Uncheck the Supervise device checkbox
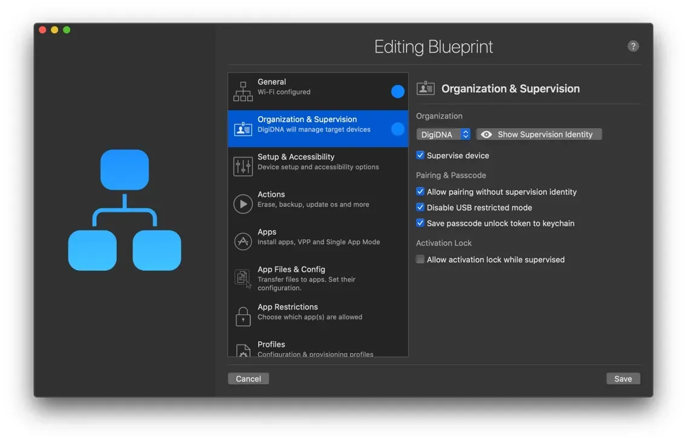The height and width of the screenshot is (442, 687). [420, 155]
